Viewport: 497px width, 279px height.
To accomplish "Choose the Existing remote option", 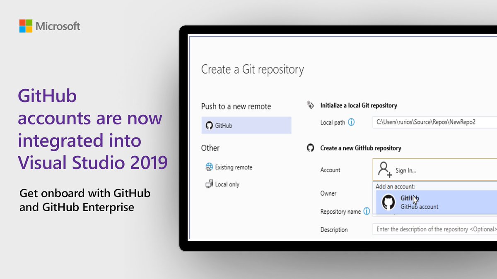I will coord(229,167).
